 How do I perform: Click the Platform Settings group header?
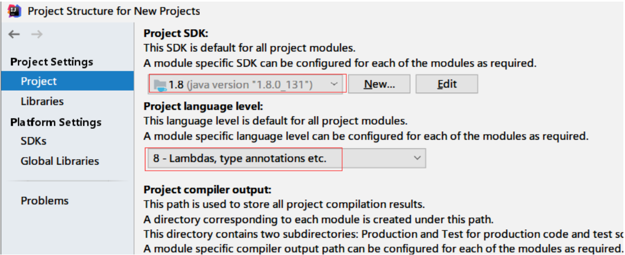[56, 122]
